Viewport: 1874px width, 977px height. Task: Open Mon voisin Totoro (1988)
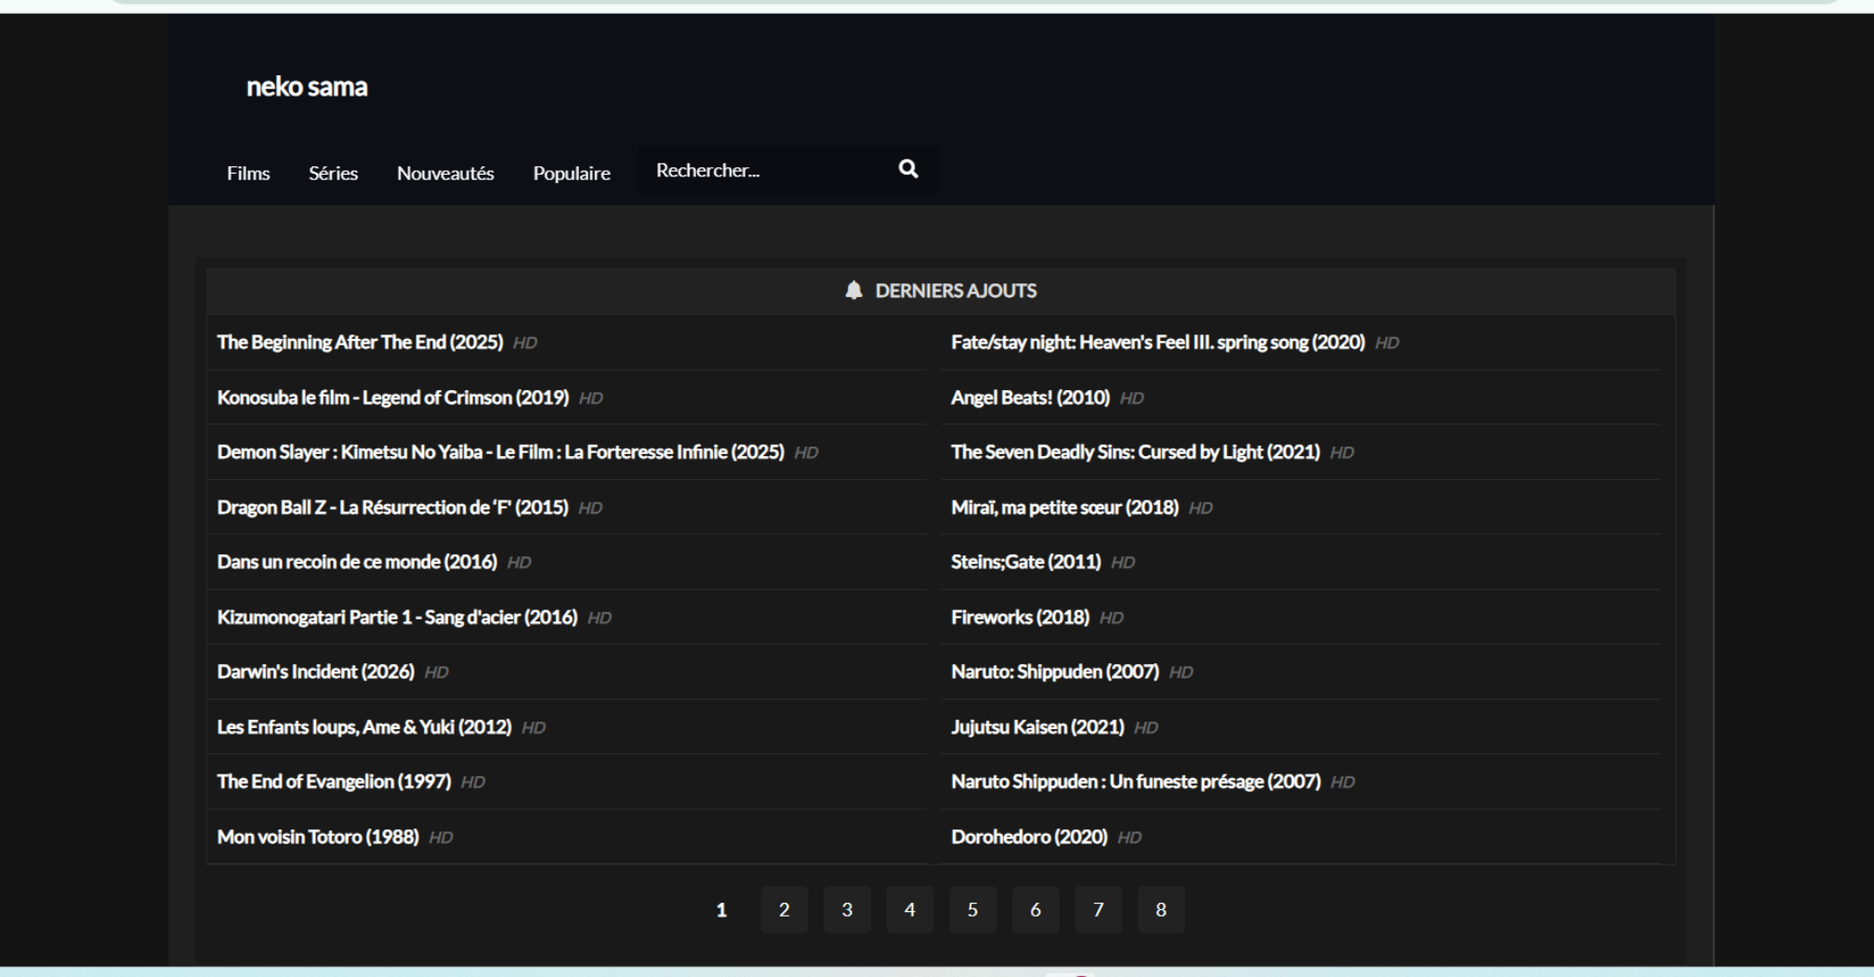pos(318,837)
